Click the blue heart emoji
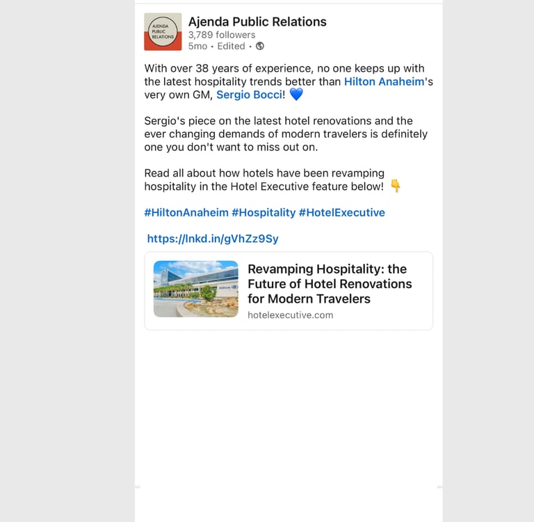Image resolution: width=534 pixels, height=522 pixels. click(x=296, y=94)
